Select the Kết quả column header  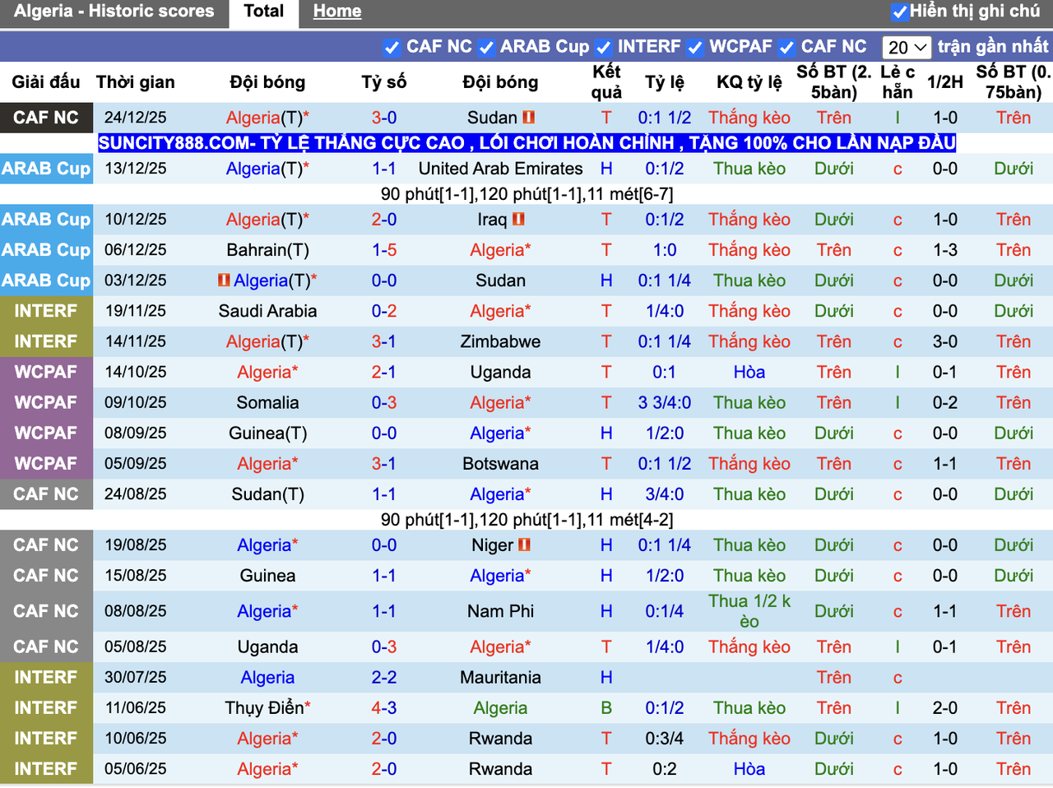pyautogui.click(x=606, y=82)
